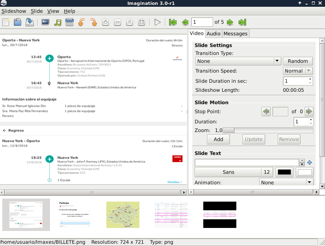
Task: Rotate the slide clockwise
Action: point(93,22)
